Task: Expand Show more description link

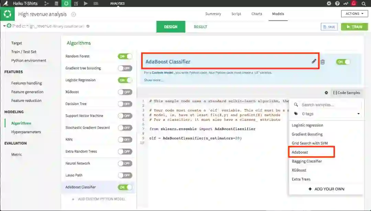Action: 153,80
